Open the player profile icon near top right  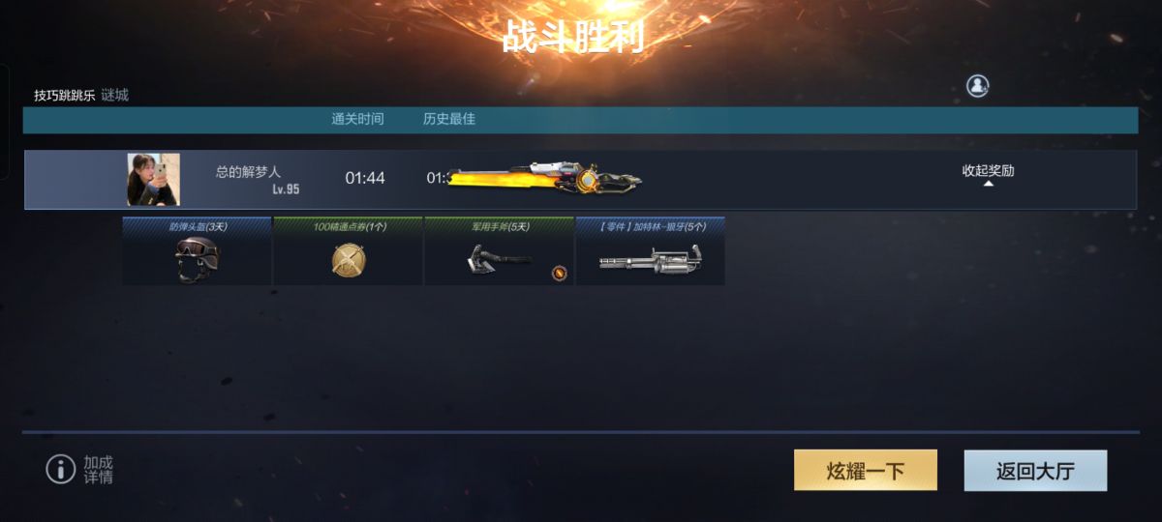(x=977, y=85)
